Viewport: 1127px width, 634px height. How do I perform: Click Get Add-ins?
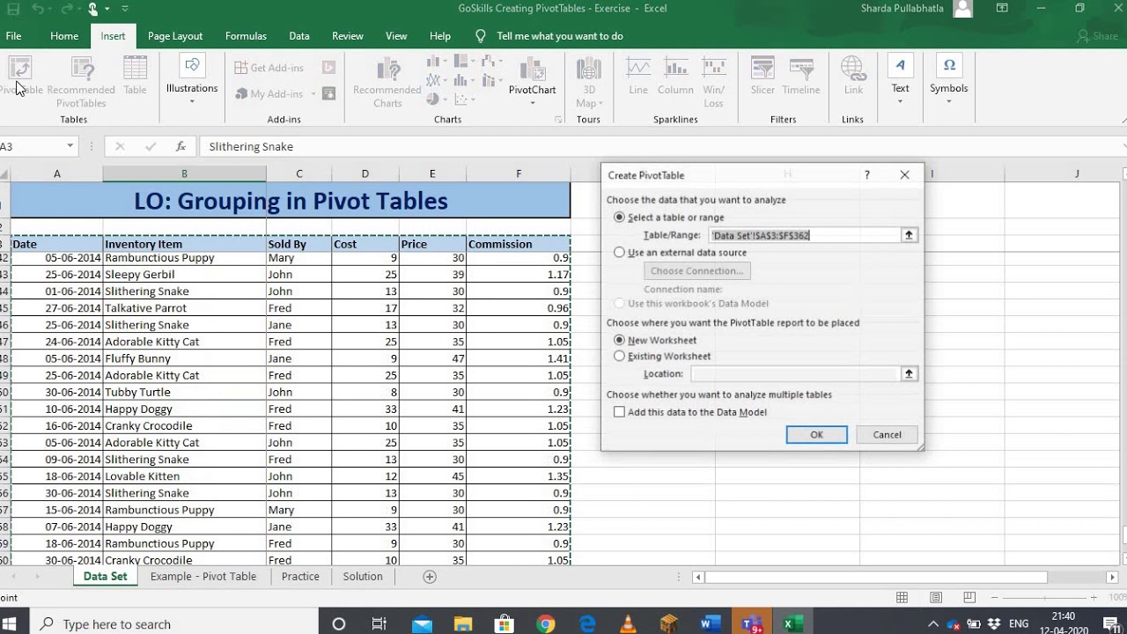point(269,68)
